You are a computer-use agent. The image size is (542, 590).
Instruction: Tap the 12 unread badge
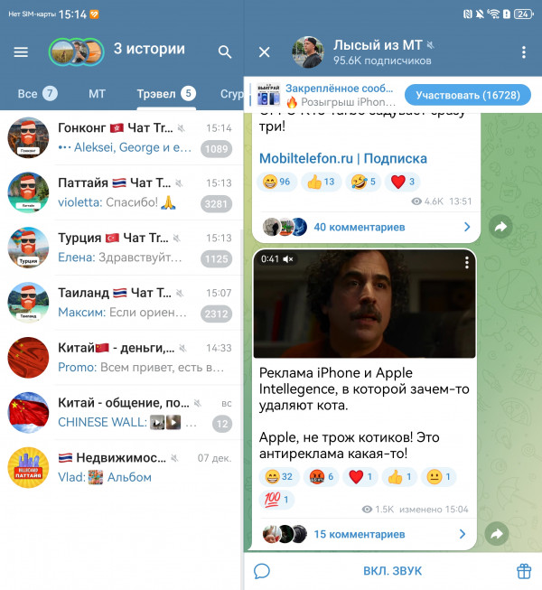pos(222,424)
